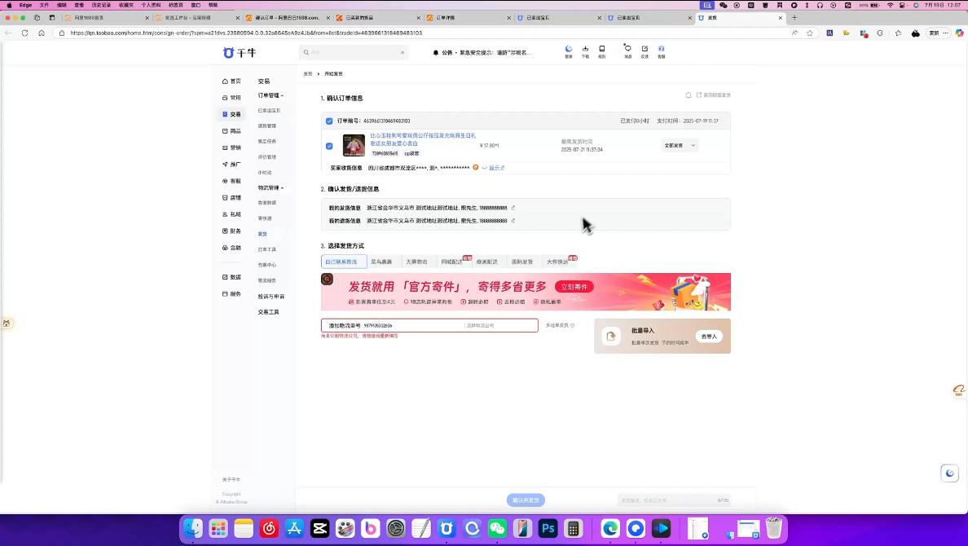Screen dimensions: 968x546
Task: Switch to the 菜鸟裹裹 shipping tab
Action: coord(381,262)
